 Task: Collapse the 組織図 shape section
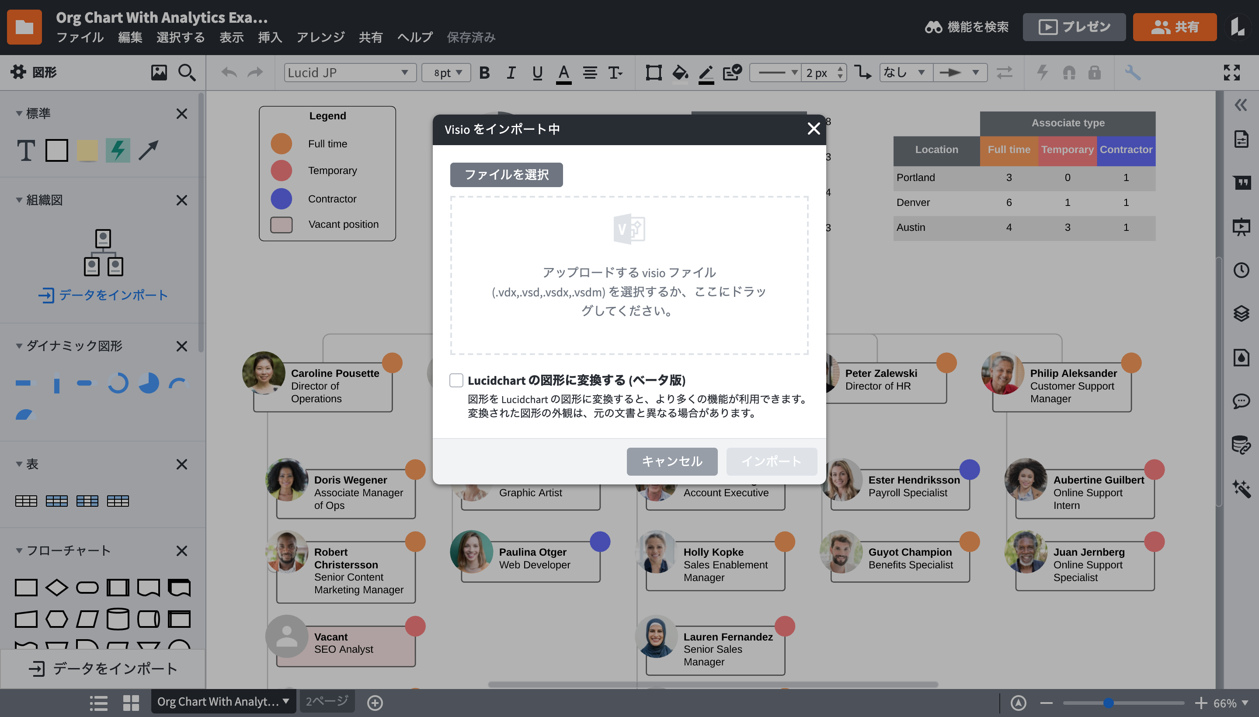19,200
